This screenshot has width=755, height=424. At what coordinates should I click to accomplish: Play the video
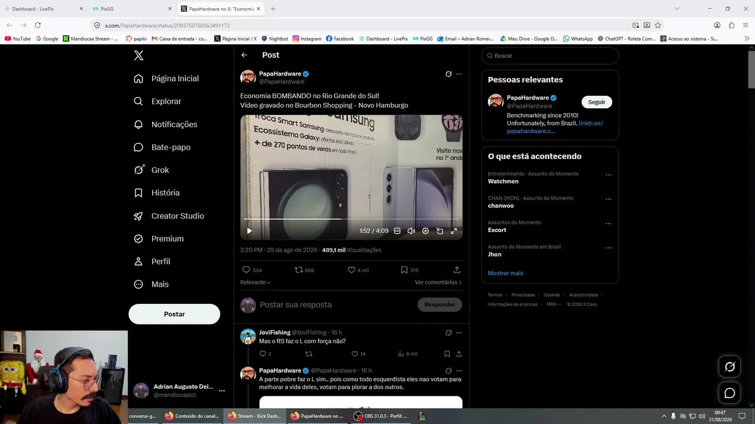249,231
